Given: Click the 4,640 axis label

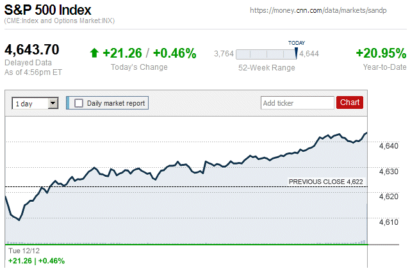Looking at the screenshot, I should pyautogui.click(x=389, y=146).
